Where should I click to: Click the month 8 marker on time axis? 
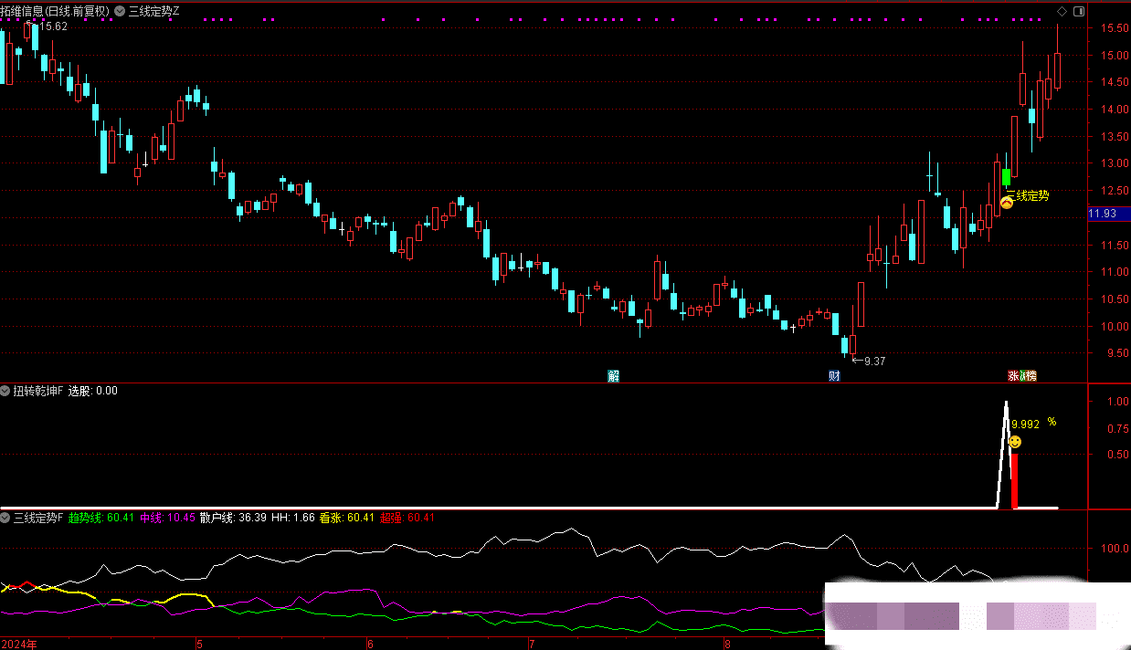click(727, 644)
